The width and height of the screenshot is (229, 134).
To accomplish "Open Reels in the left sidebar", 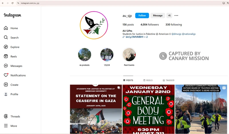I will (x=10, y=56).
